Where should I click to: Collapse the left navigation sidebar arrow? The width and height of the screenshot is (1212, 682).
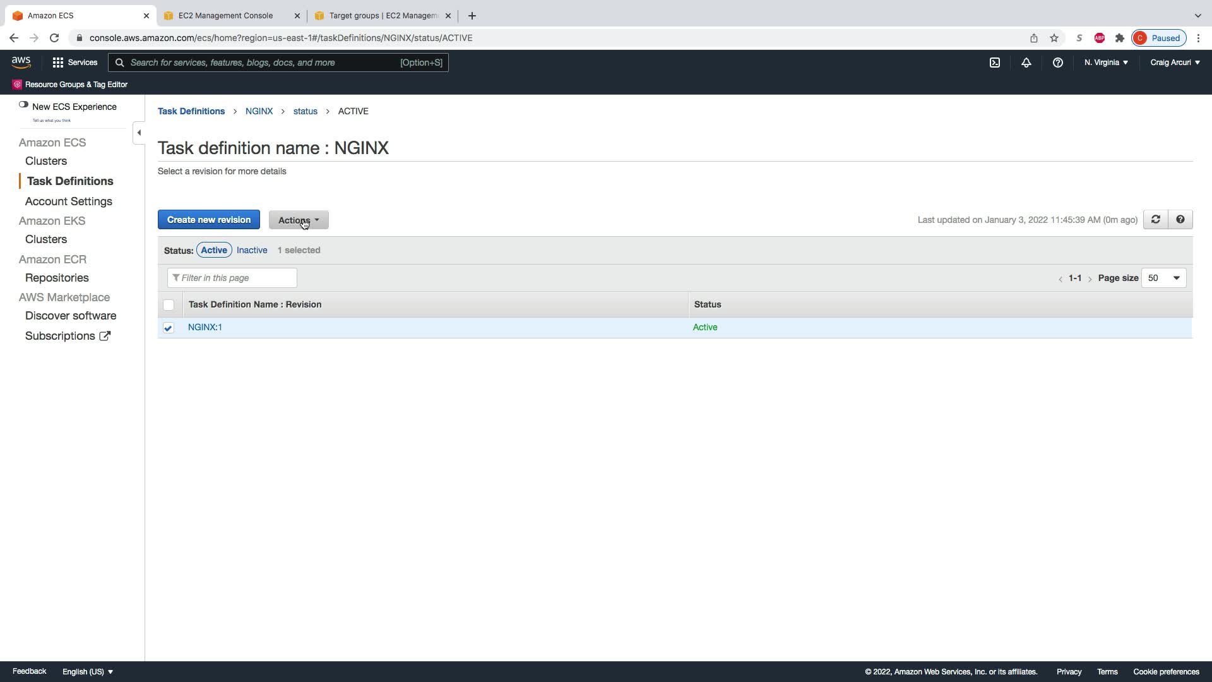click(x=139, y=133)
